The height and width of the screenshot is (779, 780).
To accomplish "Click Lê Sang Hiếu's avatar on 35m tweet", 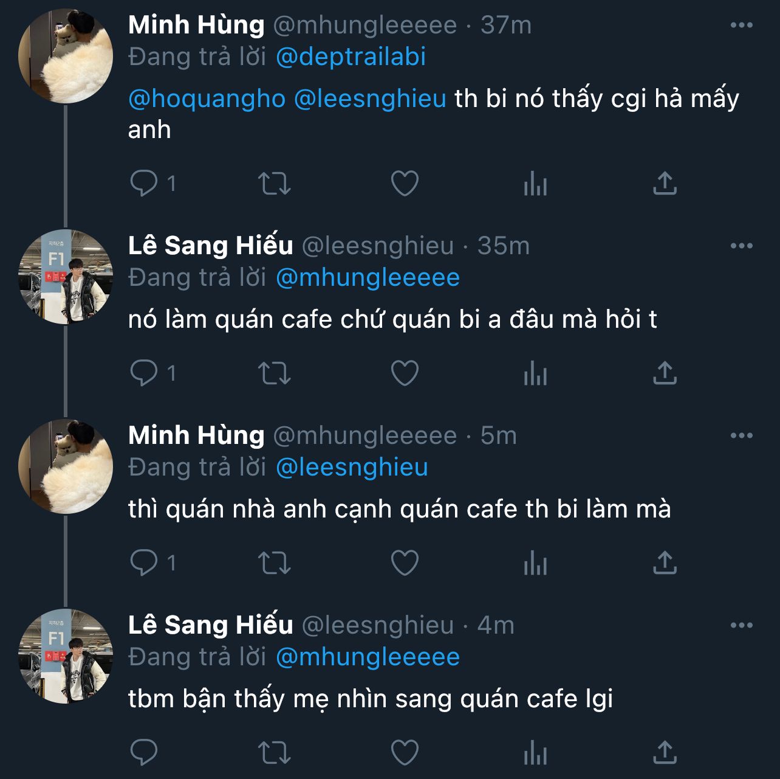I will [66, 277].
